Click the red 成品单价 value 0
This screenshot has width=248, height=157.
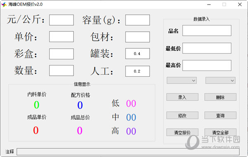pyautogui.click(x=36, y=130)
